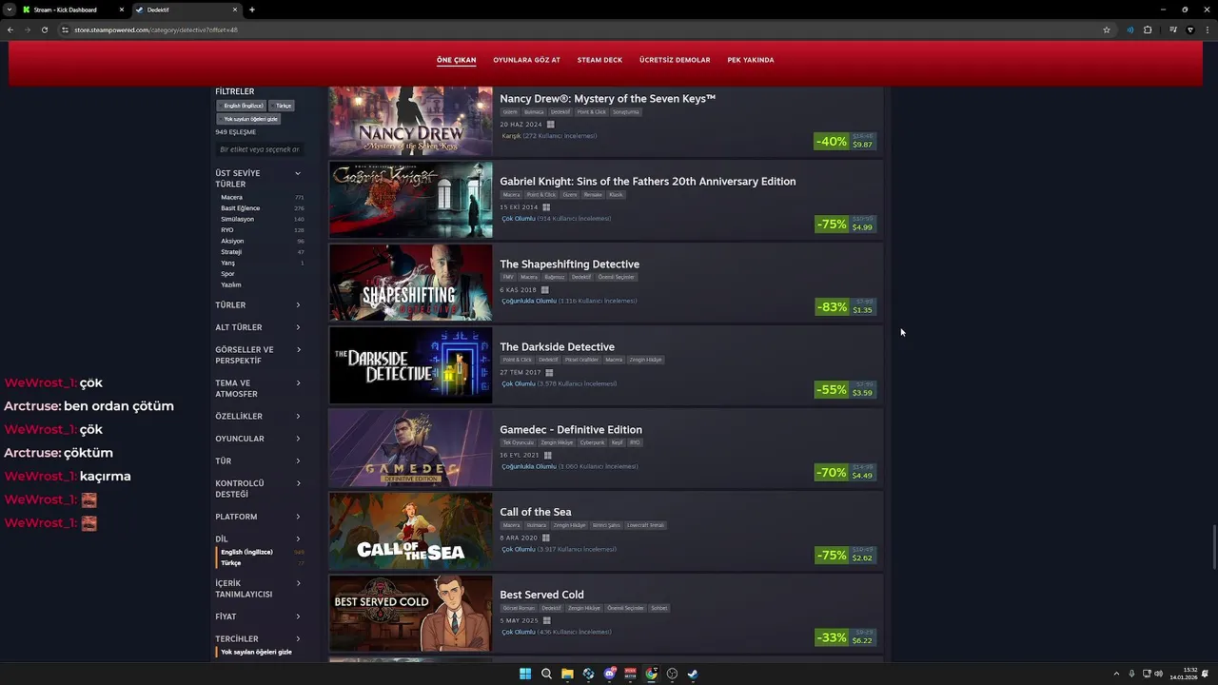Open the browser extensions puzzle icon
Image resolution: width=1218 pixels, height=685 pixels.
[1148, 29]
